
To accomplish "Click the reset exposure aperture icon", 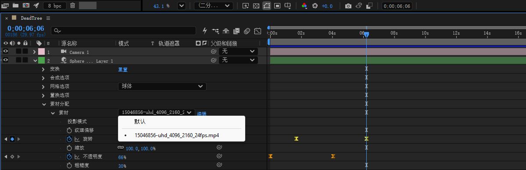I will [x=315, y=6].
